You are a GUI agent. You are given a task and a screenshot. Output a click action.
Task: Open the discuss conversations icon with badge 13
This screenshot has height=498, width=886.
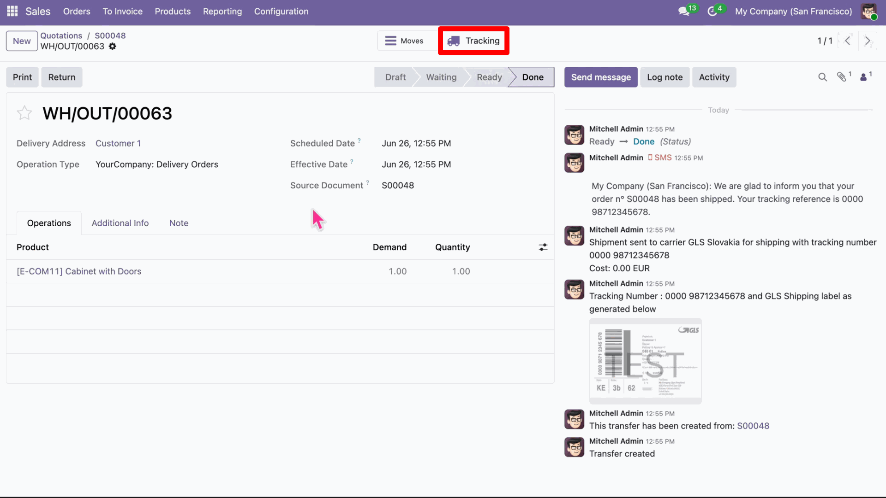tap(684, 11)
